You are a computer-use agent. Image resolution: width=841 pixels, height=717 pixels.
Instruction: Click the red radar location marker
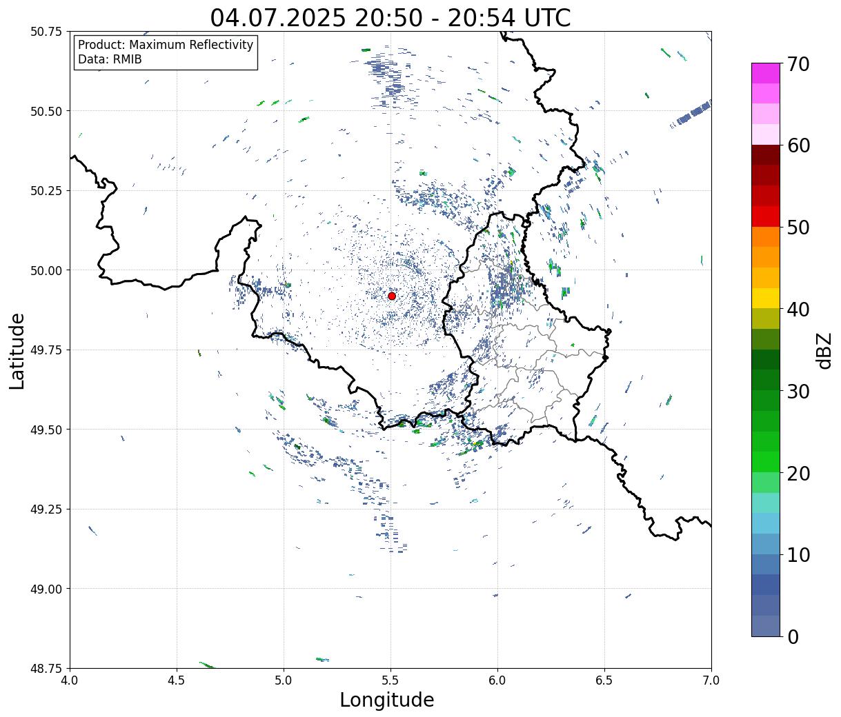click(392, 296)
